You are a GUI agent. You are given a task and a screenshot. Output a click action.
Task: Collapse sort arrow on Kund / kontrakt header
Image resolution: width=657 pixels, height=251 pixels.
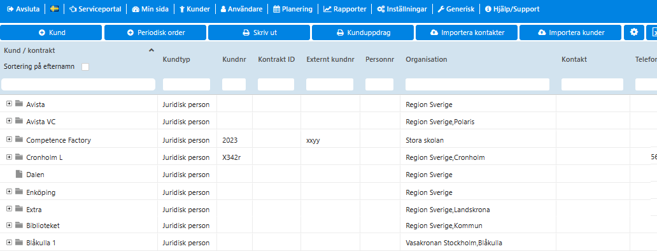point(152,50)
